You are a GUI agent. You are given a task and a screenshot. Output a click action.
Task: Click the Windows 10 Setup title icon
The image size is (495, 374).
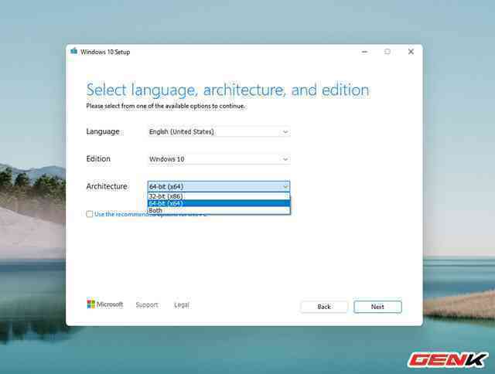[74, 51]
